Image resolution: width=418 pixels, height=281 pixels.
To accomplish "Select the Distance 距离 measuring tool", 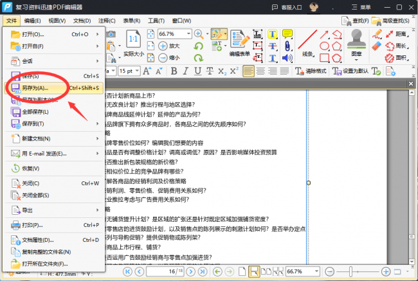I will point(397,34).
